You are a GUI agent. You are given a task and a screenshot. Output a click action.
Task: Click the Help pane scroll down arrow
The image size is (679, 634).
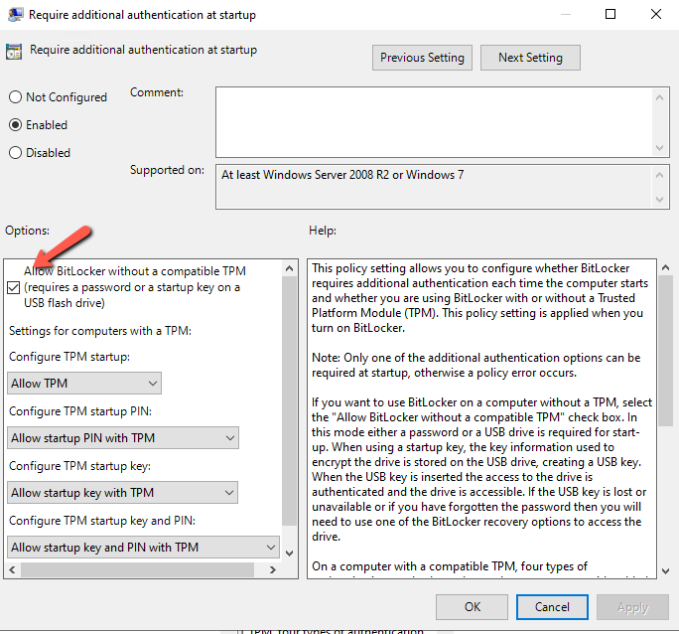pyautogui.click(x=665, y=571)
